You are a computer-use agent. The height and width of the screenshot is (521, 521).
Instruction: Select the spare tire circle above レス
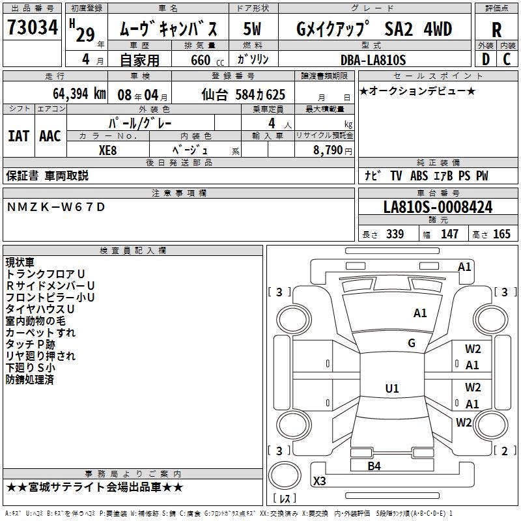click(x=285, y=475)
